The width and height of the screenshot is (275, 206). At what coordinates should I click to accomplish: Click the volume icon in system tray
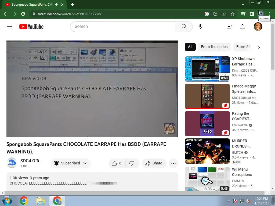[248, 201]
